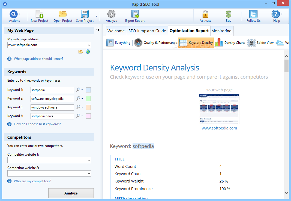Open web page in browser (globe icon)

click(88, 52)
